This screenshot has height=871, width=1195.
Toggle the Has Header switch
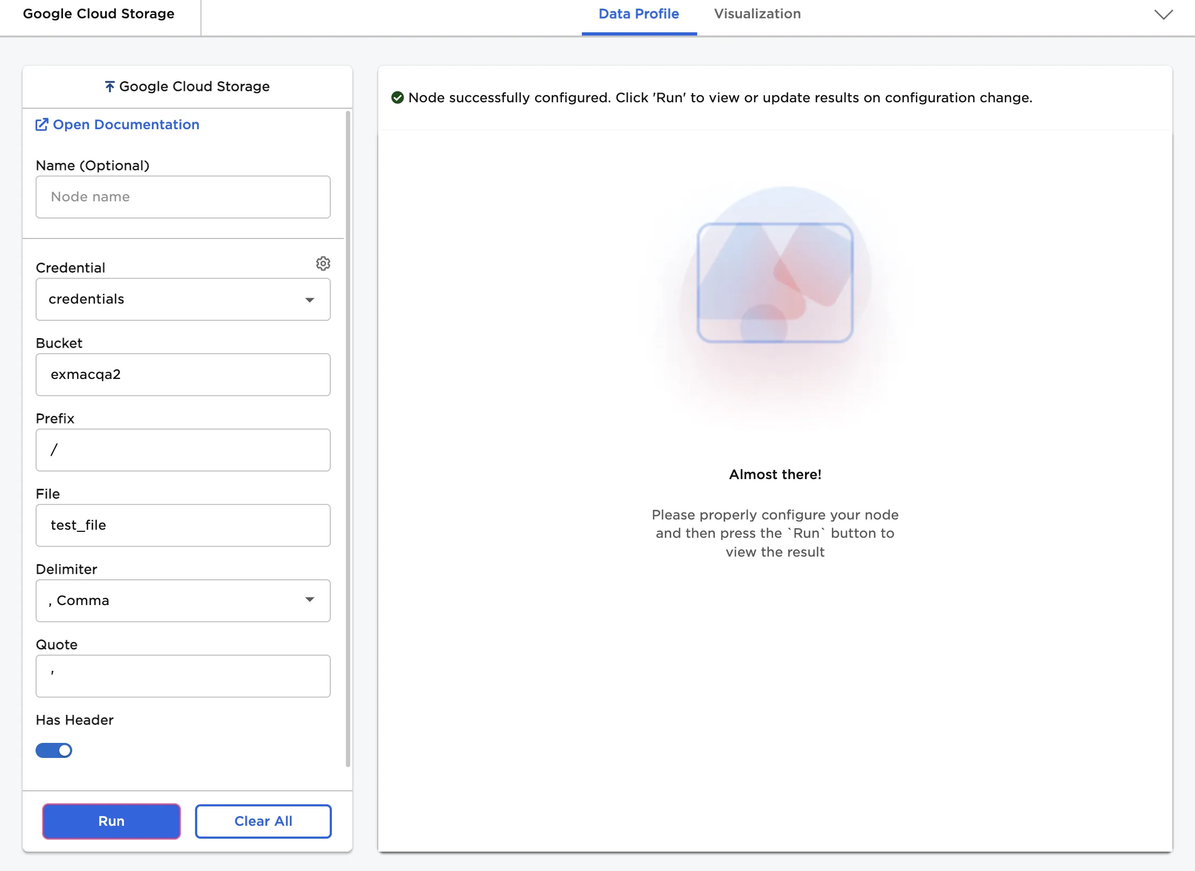[x=54, y=750]
